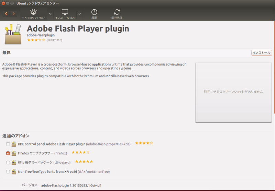Uncheck the Firefox ウェブブラウザー addon checkbox
Viewport: 275px width, 191px height.
(8, 153)
